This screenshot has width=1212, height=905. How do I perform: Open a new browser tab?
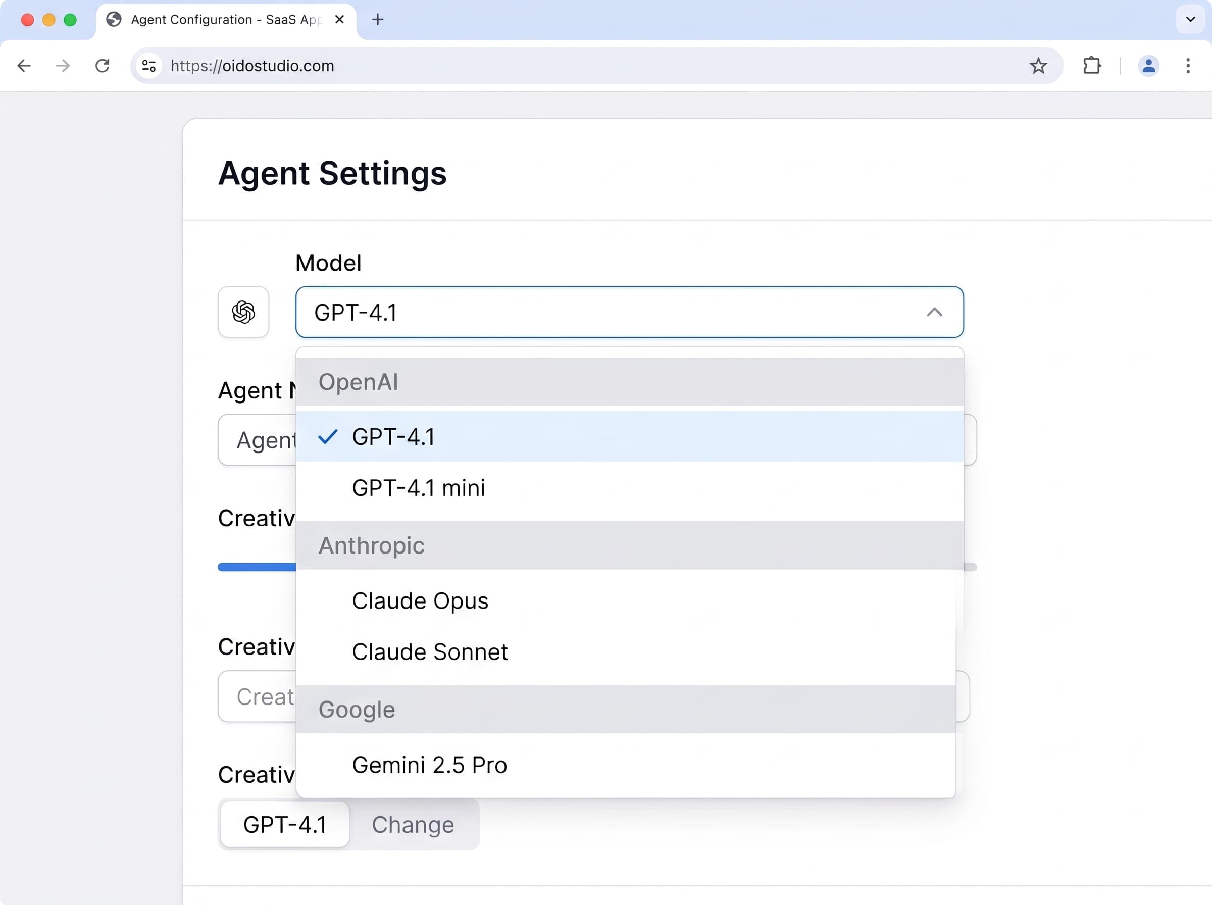[377, 20]
